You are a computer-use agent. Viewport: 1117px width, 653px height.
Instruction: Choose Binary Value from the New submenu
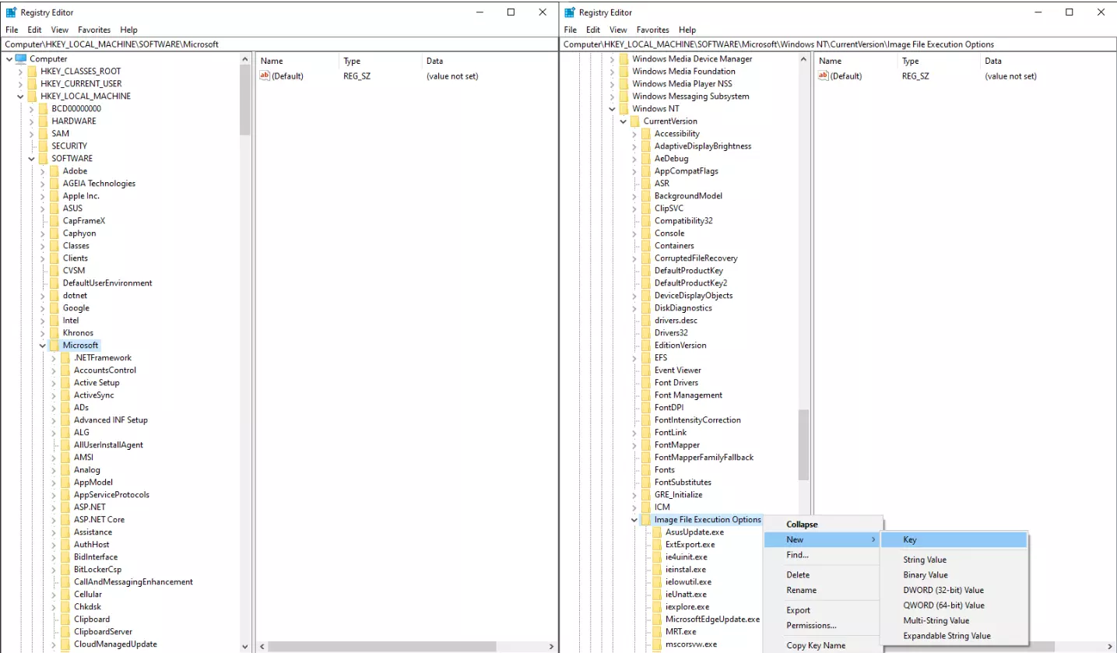[954, 575]
